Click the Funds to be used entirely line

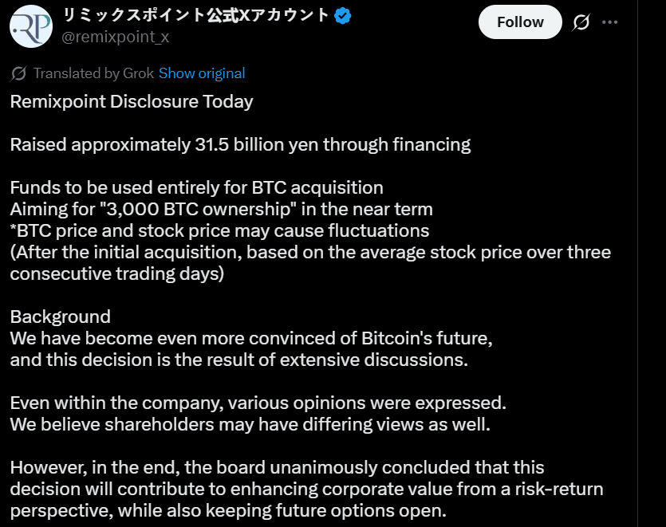pos(197,187)
